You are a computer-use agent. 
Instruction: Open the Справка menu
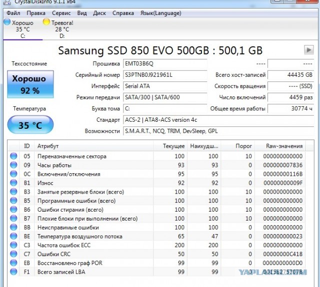tap(123, 13)
